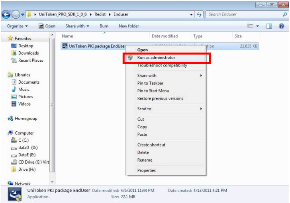The image size is (290, 203).
Task: Select Libraries in the navigation pane
Action: click(x=22, y=75)
